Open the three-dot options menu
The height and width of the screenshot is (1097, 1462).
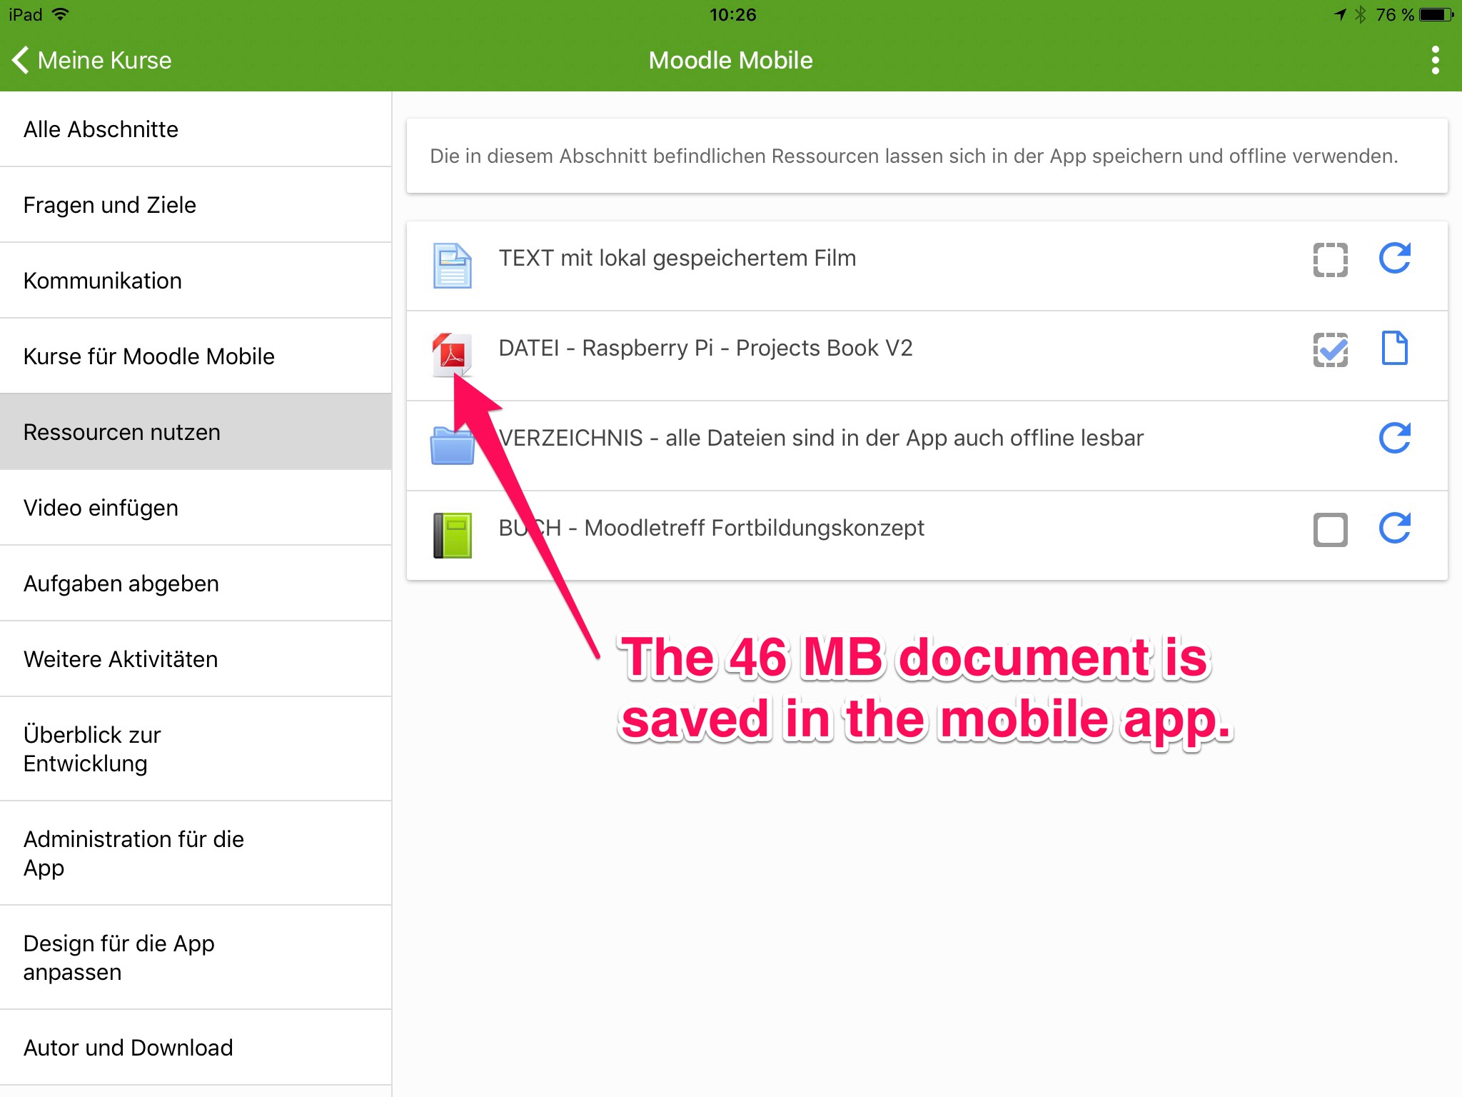point(1435,61)
